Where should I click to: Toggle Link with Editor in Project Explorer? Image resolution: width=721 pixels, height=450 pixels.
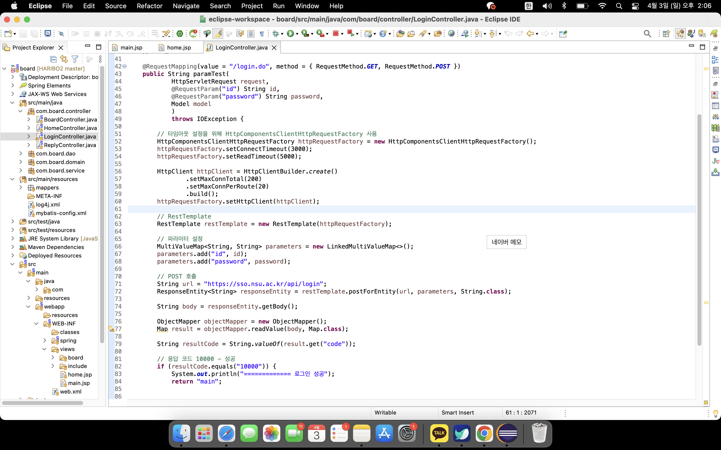point(64,59)
